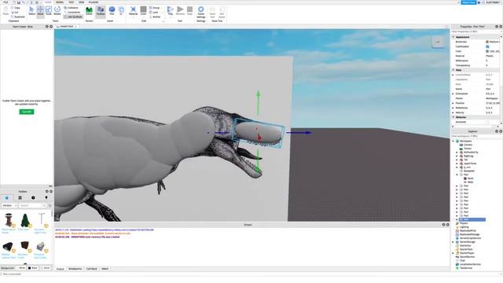The width and height of the screenshot is (503, 283).
Task: Select the Marketplace tab in Toolbox
Action: coord(7,197)
